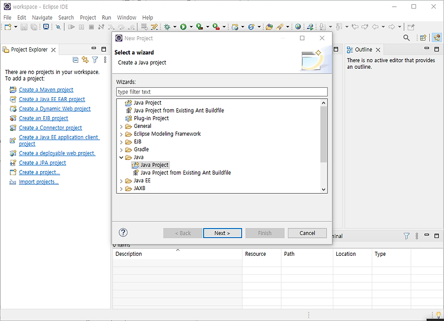The height and width of the screenshot is (321, 444).
Task: Click the filter funnel icon in Project Explorer
Action: pyautogui.click(x=95, y=60)
